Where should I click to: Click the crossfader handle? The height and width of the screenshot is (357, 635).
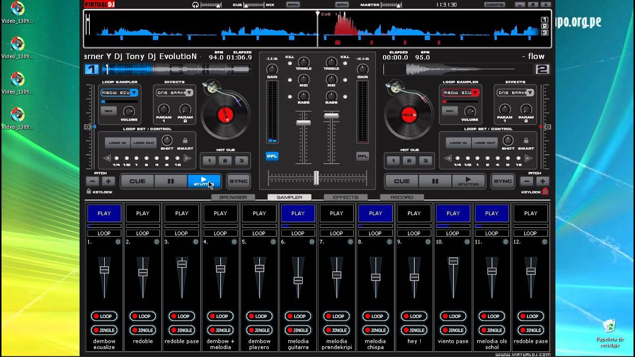[x=316, y=178]
